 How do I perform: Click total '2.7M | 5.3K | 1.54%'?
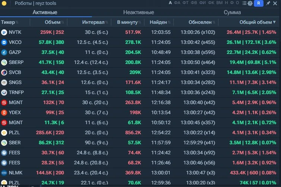(x=254, y=153)
